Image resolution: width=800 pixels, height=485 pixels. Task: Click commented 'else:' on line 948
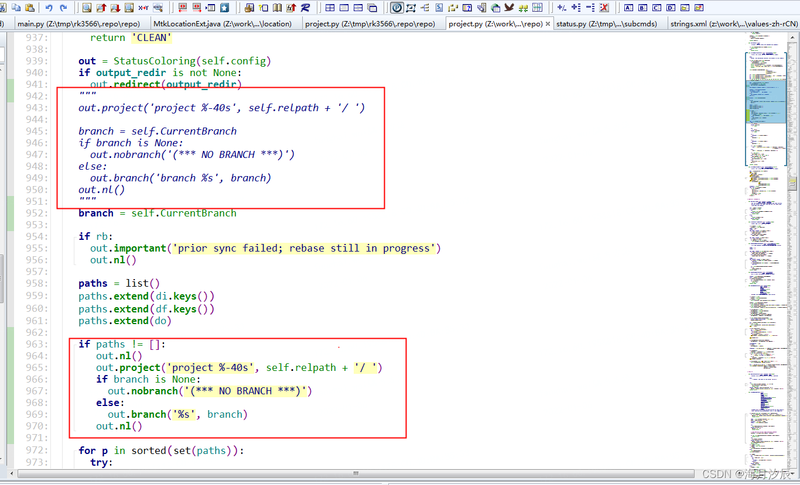click(93, 166)
